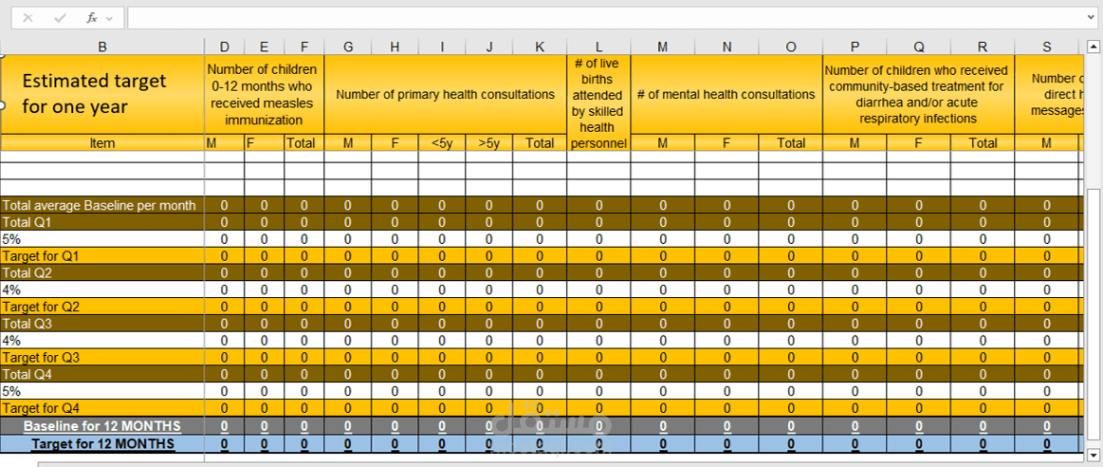
Task: Click the 'Target for 12 MONTHS' label
Action: pos(102,444)
